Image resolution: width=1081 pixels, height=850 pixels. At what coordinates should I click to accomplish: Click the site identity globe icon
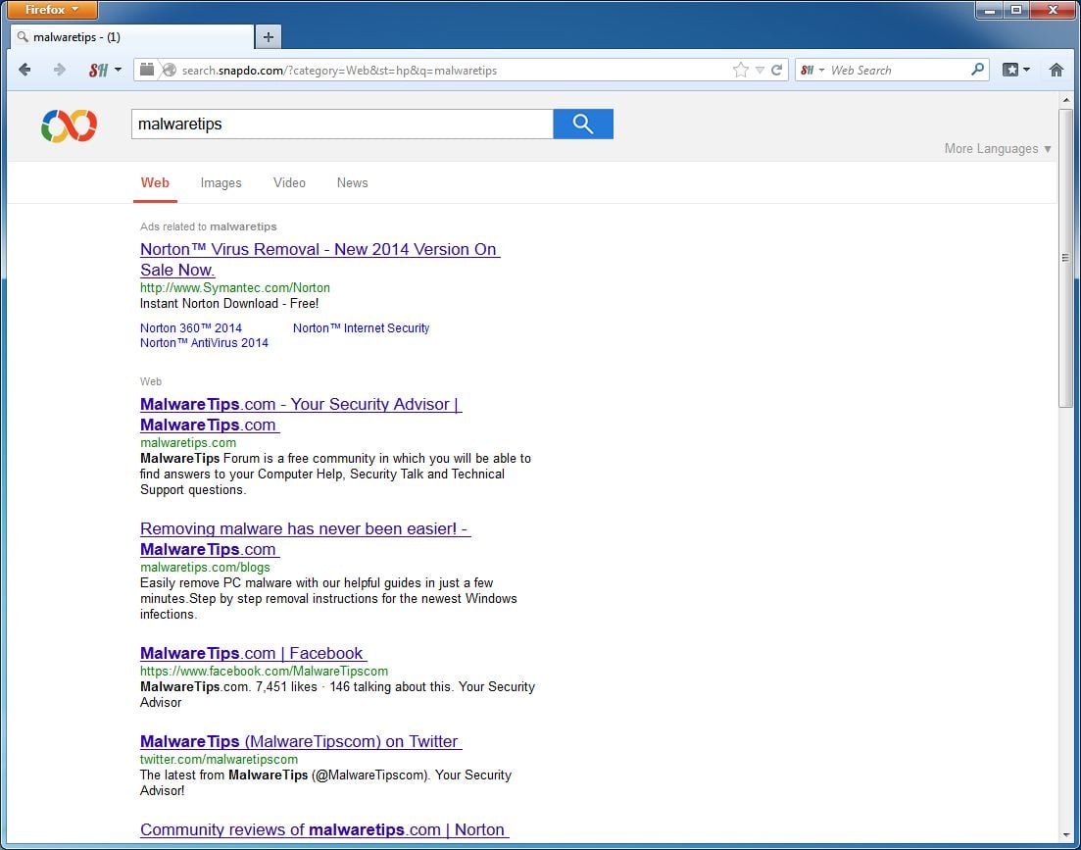click(x=169, y=70)
